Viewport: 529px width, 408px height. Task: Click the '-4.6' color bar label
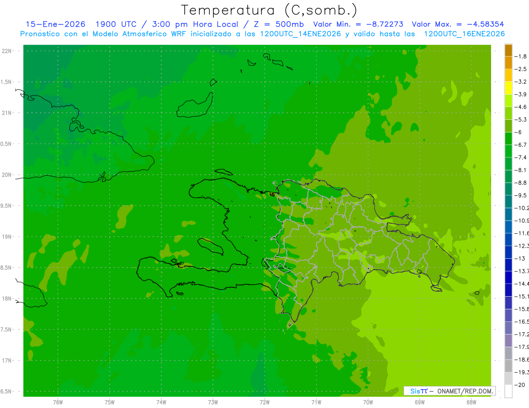pos(520,107)
